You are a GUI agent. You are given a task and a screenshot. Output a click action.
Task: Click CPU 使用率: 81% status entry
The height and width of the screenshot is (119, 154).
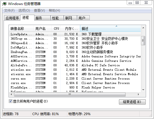(x=46, y=114)
